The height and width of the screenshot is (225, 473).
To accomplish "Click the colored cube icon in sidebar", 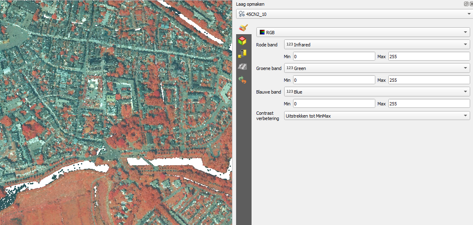I will click(243, 40).
